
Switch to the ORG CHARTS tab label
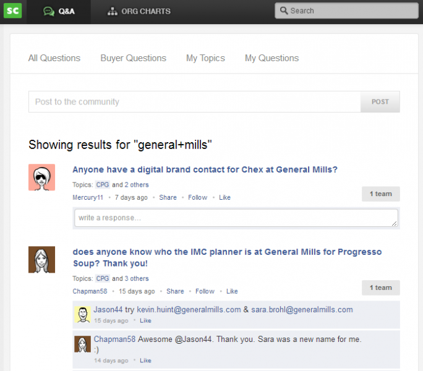coord(146,11)
